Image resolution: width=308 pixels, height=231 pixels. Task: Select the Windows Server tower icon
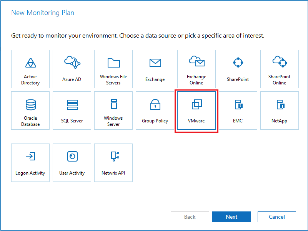114,104
